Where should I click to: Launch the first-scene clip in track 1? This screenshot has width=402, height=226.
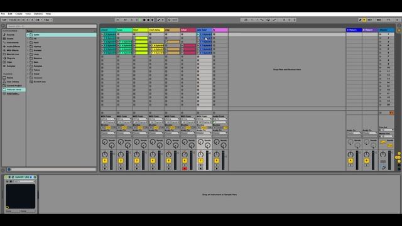coord(102,35)
